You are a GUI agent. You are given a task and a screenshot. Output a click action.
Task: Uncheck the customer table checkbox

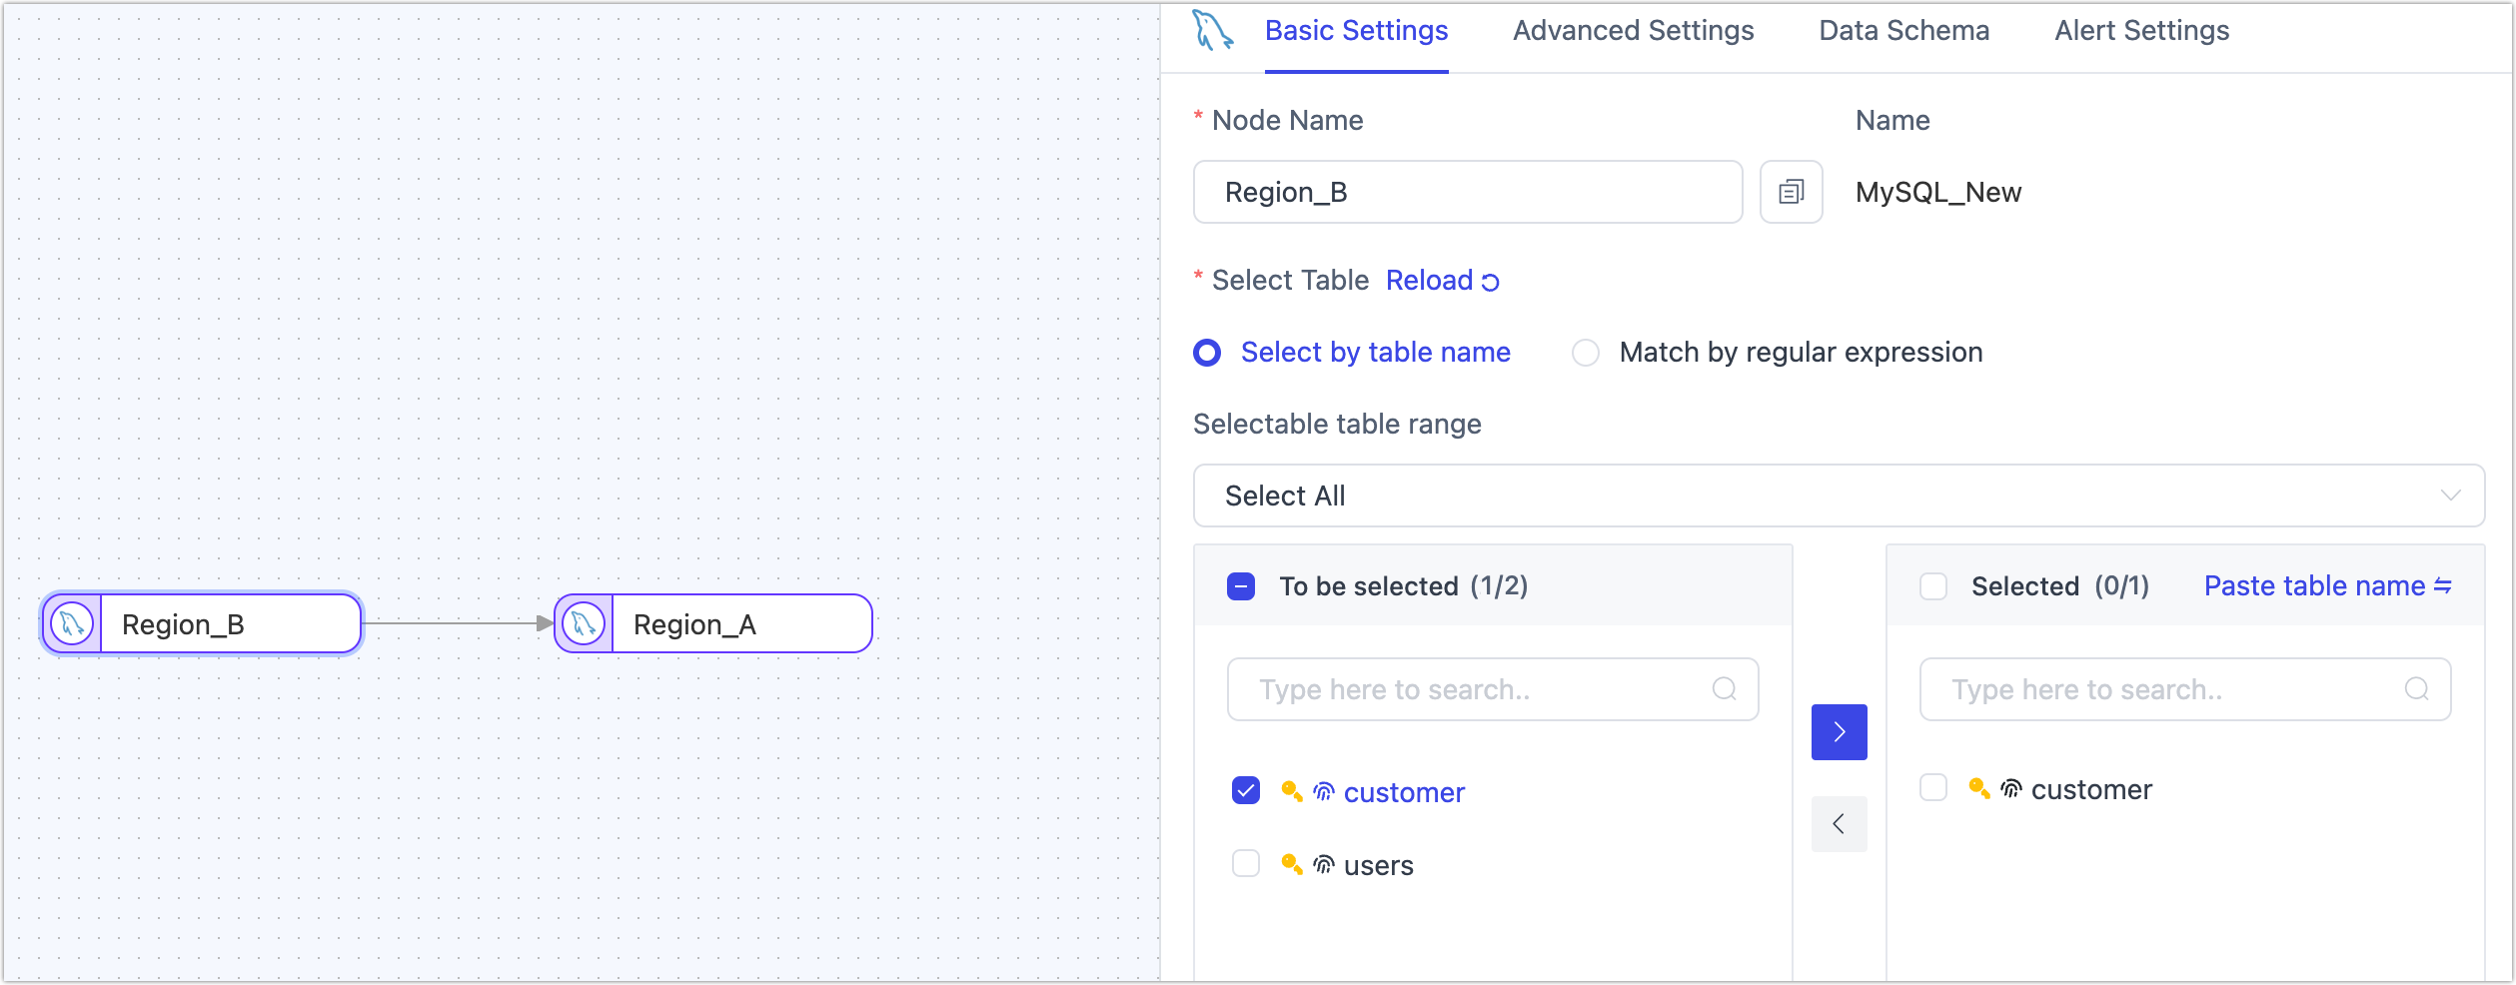click(x=1245, y=791)
